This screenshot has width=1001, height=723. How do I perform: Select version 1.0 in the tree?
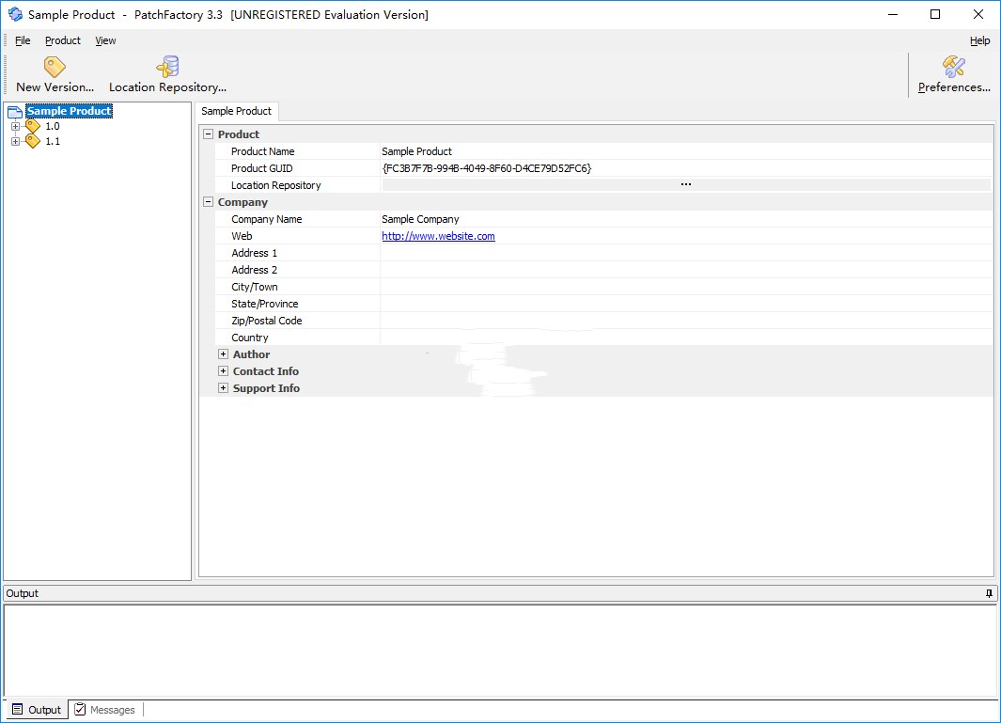pyautogui.click(x=53, y=127)
